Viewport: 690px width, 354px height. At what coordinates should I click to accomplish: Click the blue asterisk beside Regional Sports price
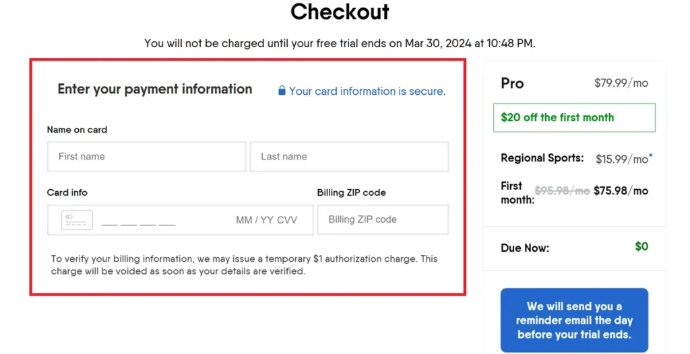(651, 156)
